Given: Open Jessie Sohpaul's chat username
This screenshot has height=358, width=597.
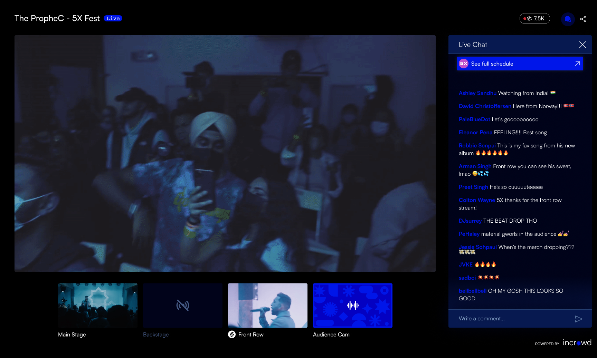Looking at the screenshot, I should point(478,247).
